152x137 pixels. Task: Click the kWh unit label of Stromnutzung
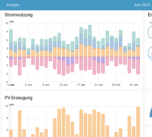tap(12, 22)
